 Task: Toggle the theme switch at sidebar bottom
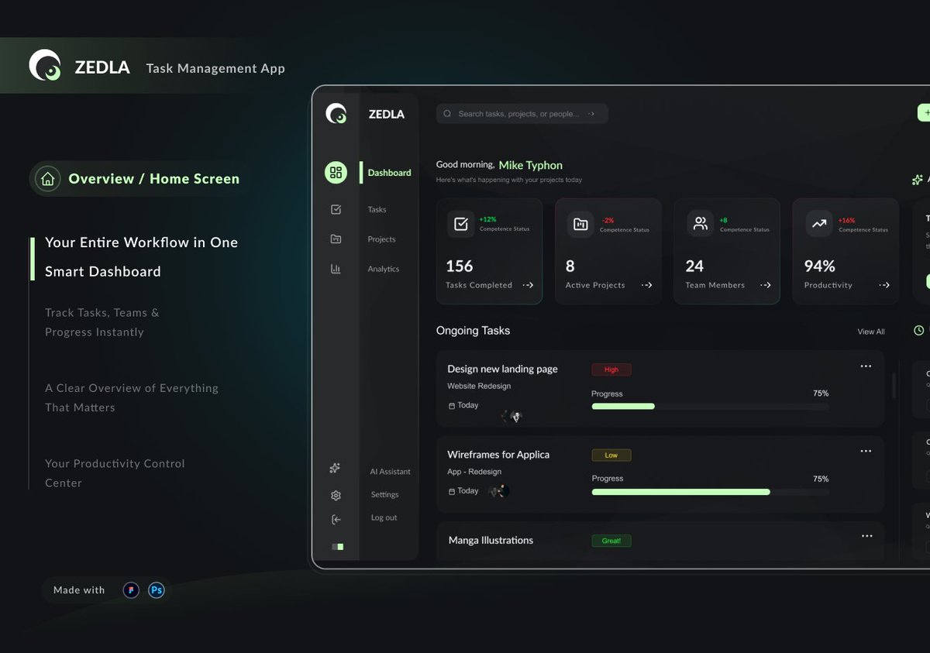click(336, 546)
